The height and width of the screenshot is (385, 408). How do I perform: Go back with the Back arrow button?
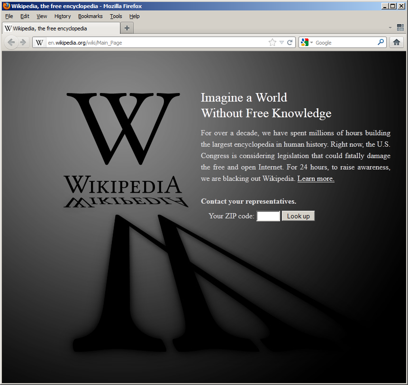(11, 42)
